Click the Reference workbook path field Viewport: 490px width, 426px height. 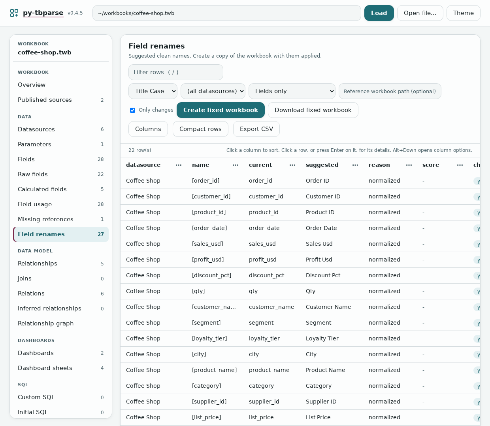pos(390,91)
